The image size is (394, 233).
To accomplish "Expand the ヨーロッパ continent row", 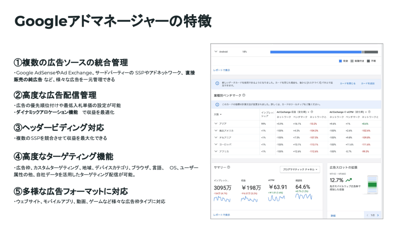I will [x=216, y=144].
